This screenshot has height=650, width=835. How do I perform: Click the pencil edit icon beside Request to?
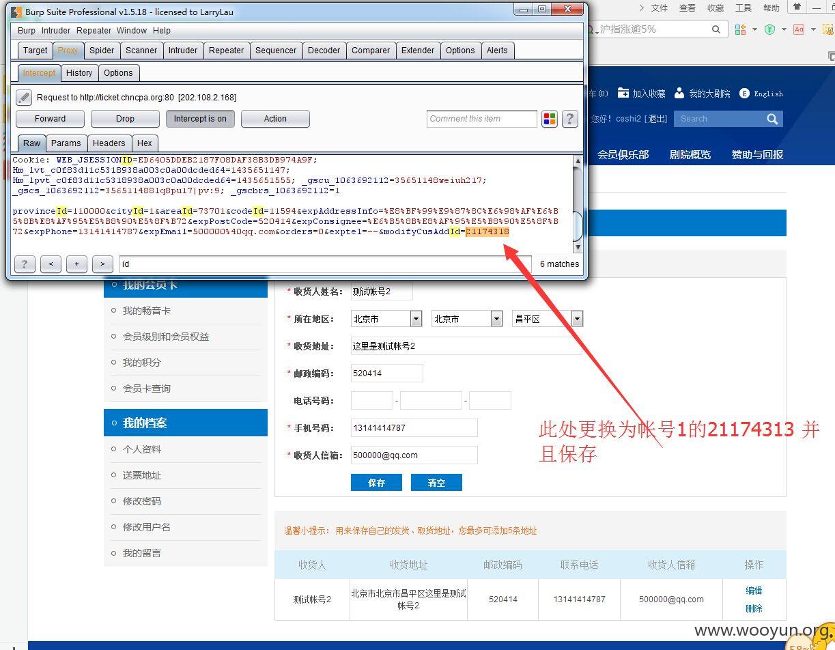click(24, 98)
